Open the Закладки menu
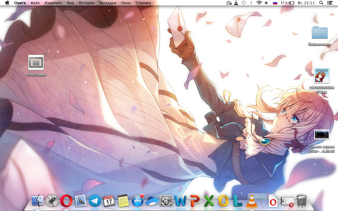This screenshot has width=338, height=211. [x=108, y=3]
